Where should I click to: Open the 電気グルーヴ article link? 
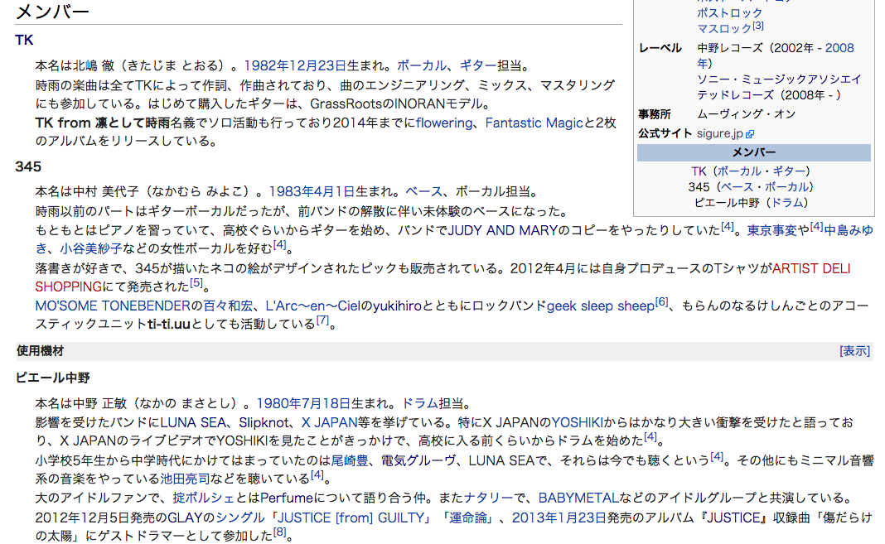[x=418, y=461]
